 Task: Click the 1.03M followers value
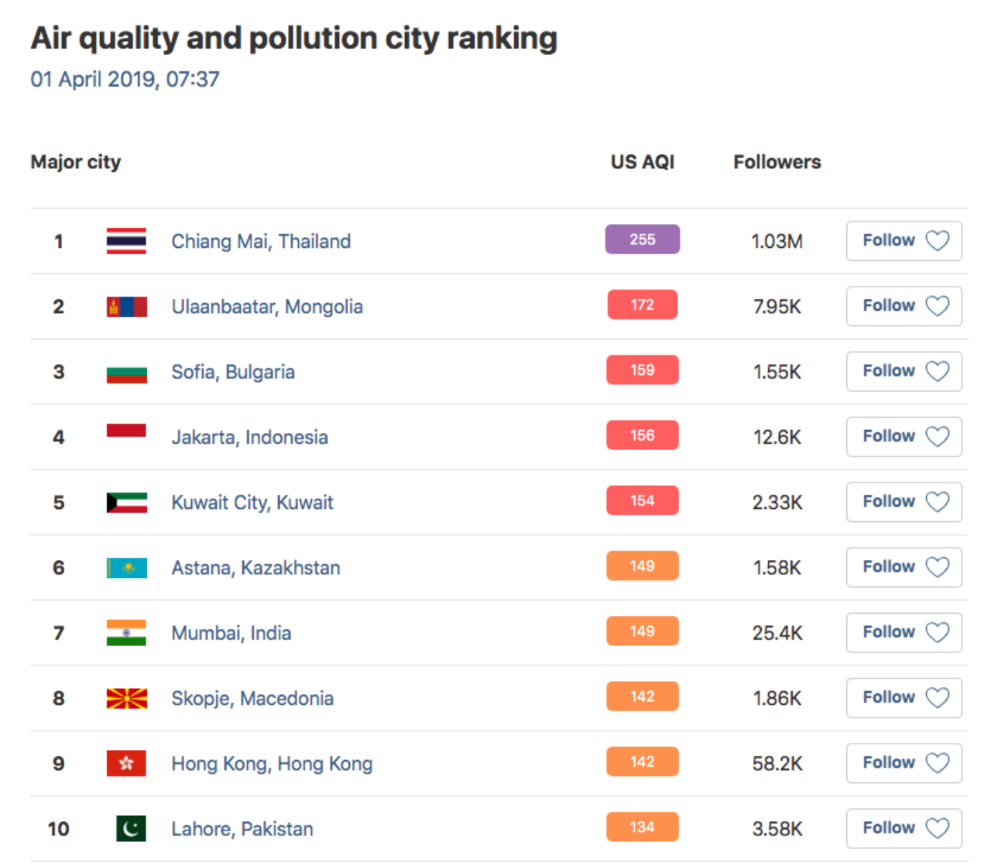pos(777,242)
